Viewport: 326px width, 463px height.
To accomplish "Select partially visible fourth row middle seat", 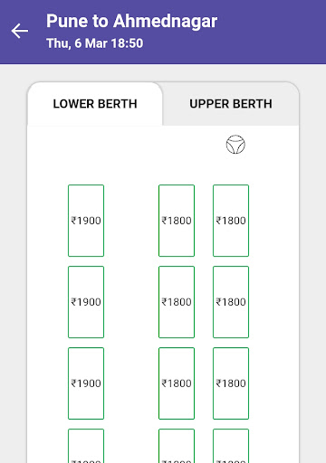I will [177, 446].
